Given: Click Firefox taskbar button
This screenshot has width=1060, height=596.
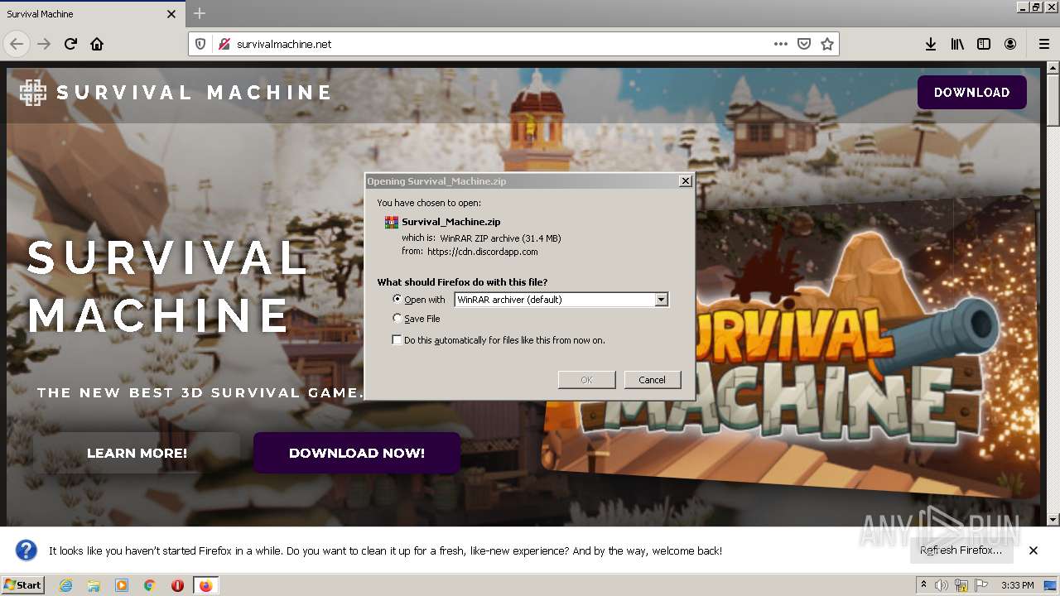Looking at the screenshot, I should click(x=206, y=585).
